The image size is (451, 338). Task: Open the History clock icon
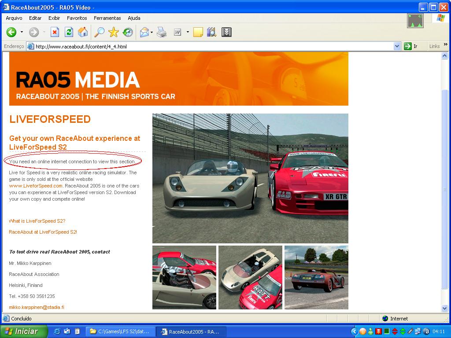pos(128,32)
